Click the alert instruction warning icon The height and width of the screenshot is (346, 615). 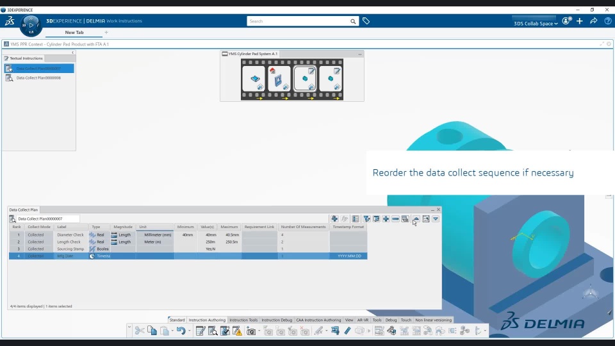237,331
